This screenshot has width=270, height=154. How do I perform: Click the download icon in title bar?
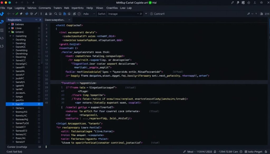255,3
